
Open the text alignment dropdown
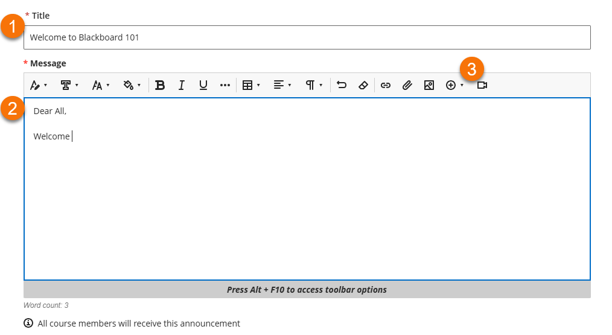pyautogui.click(x=282, y=85)
